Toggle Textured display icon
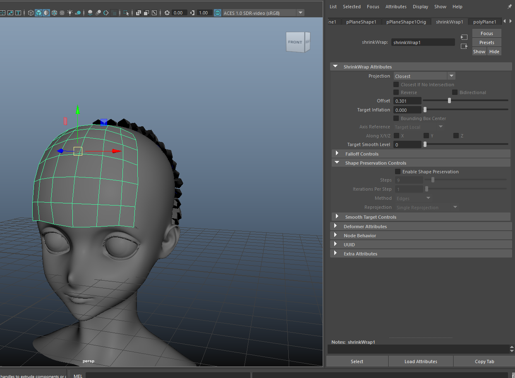This screenshot has height=378, width=515. pyautogui.click(x=62, y=13)
